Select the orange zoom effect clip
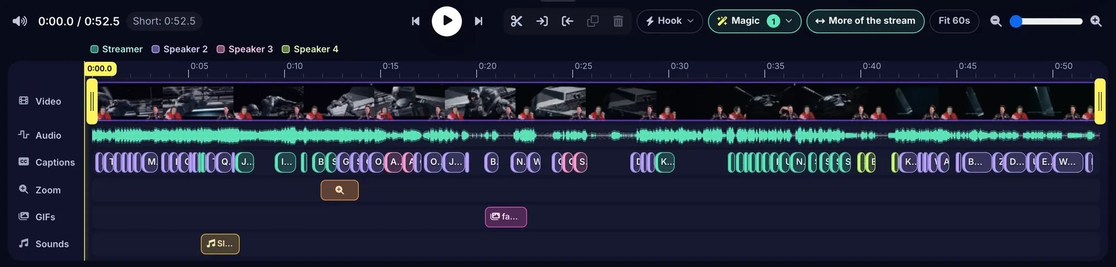 pyautogui.click(x=339, y=190)
